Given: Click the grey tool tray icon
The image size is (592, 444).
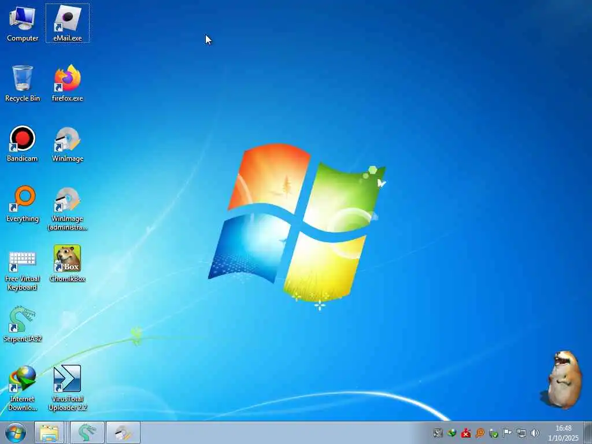Looking at the screenshot, I should (438, 433).
